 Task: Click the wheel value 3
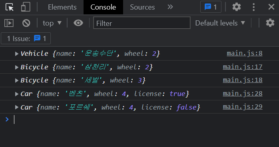coord(139,80)
